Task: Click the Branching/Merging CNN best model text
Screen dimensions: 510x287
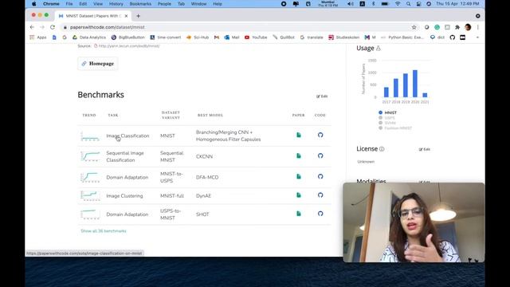Action: pos(229,136)
